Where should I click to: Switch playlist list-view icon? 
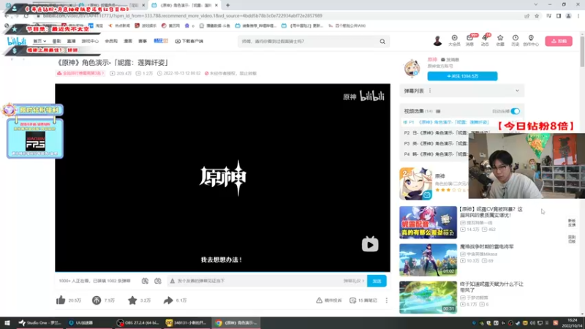[x=438, y=111]
